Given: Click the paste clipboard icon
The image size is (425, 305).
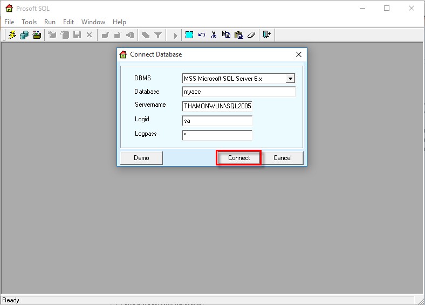Looking at the screenshot, I should pyautogui.click(x=238, y=35).
